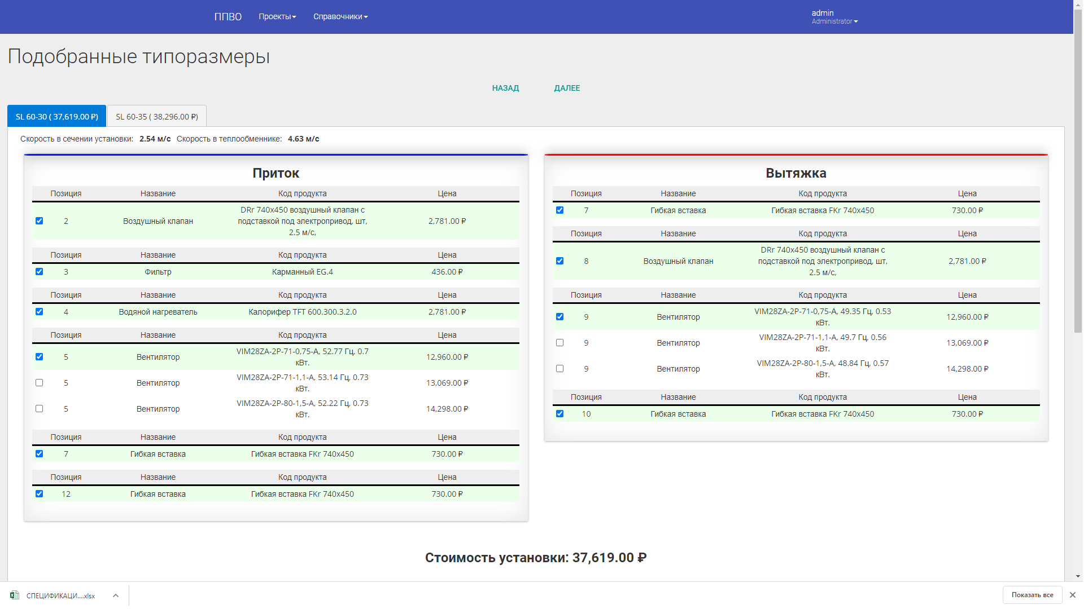Viewport: 1084px width, 609px height.
Task: Select the 13,069.00 ₽ supply fan checkbox
Action: pos(39,383)
